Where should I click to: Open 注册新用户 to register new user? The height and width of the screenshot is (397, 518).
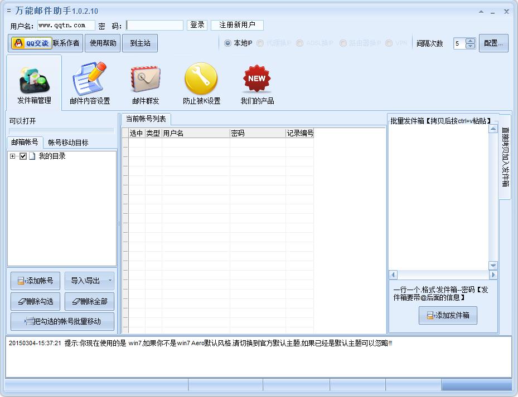237,24
